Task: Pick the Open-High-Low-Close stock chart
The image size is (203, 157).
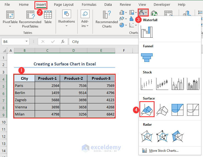Action: click(162, 84)
